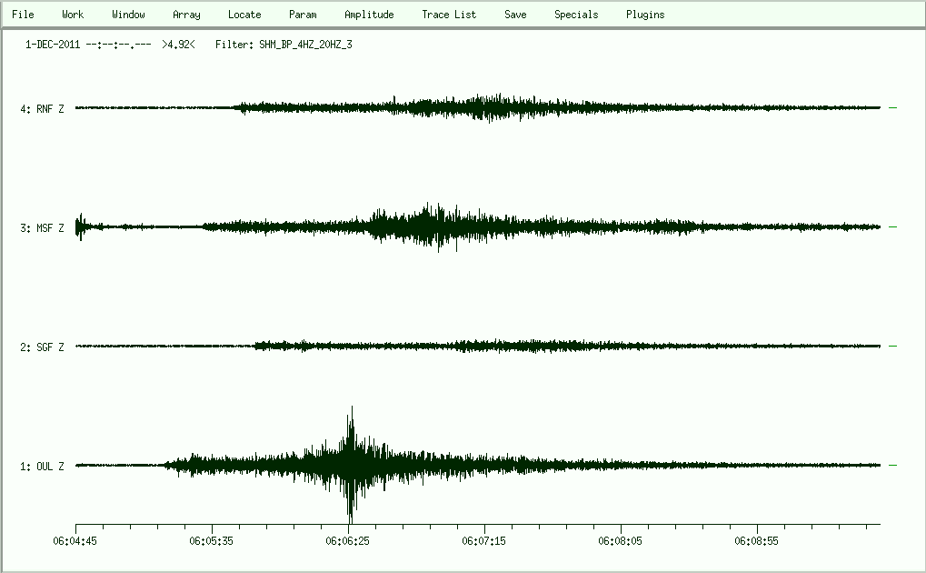Viewport: 926px width, 573px height.
Task: Open the Locate menu
Action: [x=244, y=15]
